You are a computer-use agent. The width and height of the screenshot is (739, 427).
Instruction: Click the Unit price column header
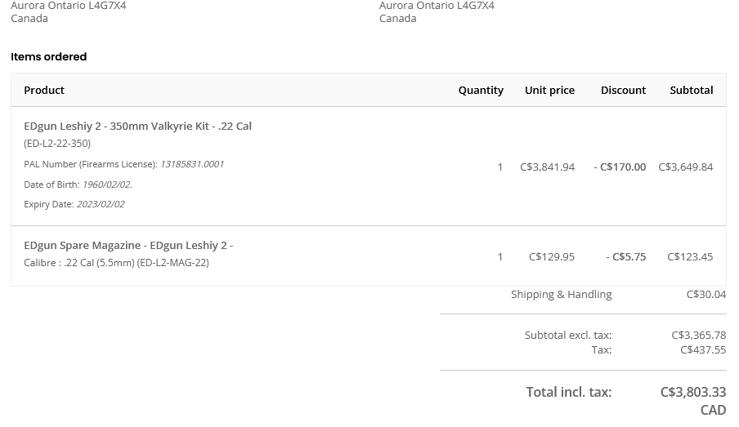point(549,90)
